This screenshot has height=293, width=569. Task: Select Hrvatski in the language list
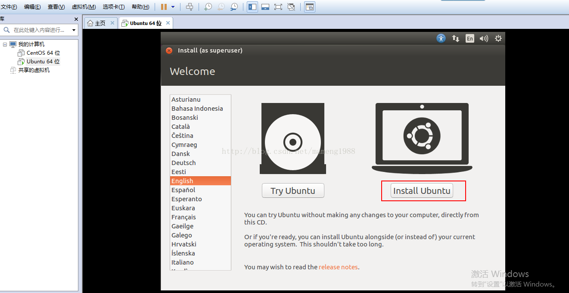(x=201, y=244)
